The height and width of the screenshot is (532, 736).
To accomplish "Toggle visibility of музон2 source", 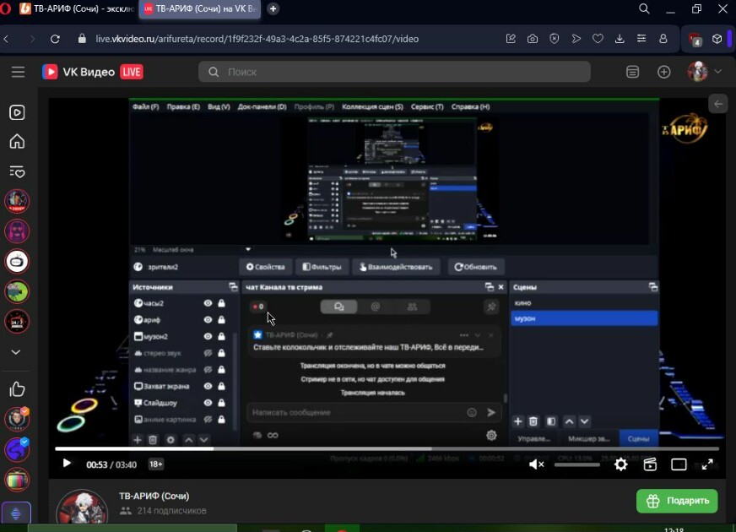I will coord(208,336).
